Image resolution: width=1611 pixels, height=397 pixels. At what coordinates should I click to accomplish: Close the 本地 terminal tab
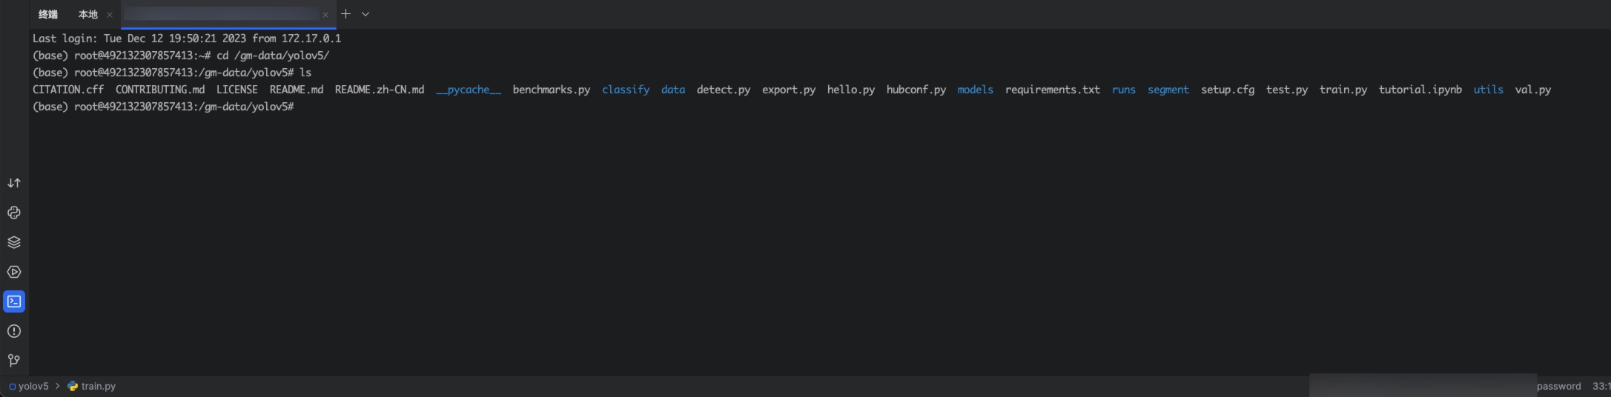coord(110,15)
